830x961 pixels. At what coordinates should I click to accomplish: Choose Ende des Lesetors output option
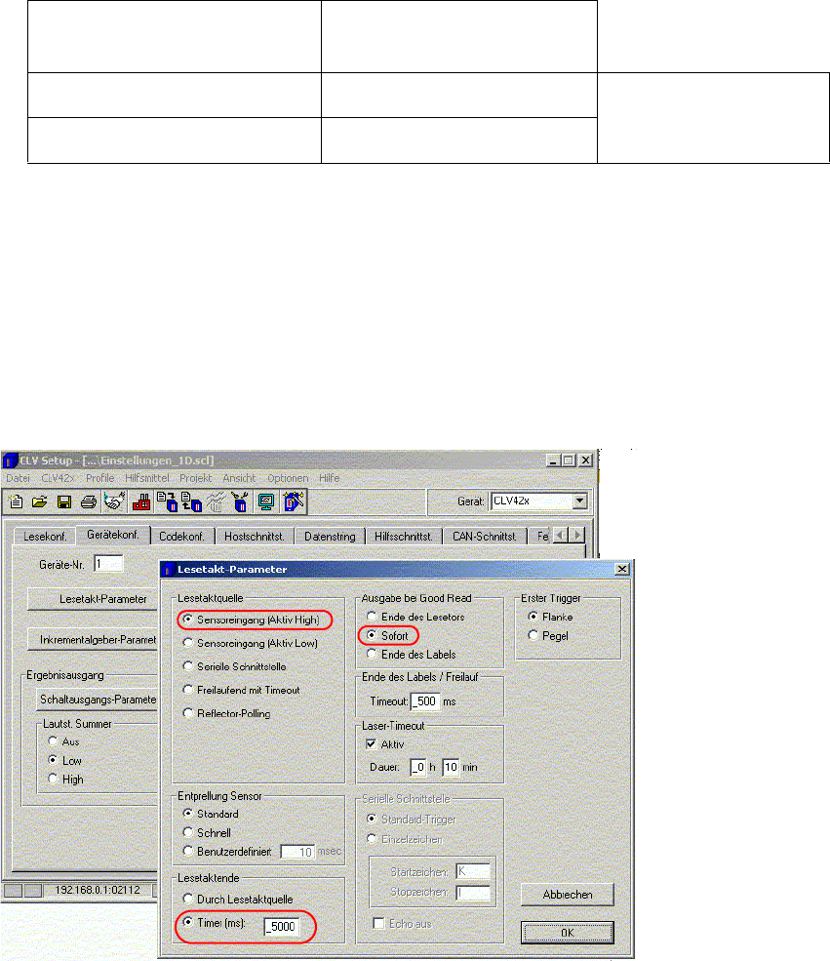point(372,617)
